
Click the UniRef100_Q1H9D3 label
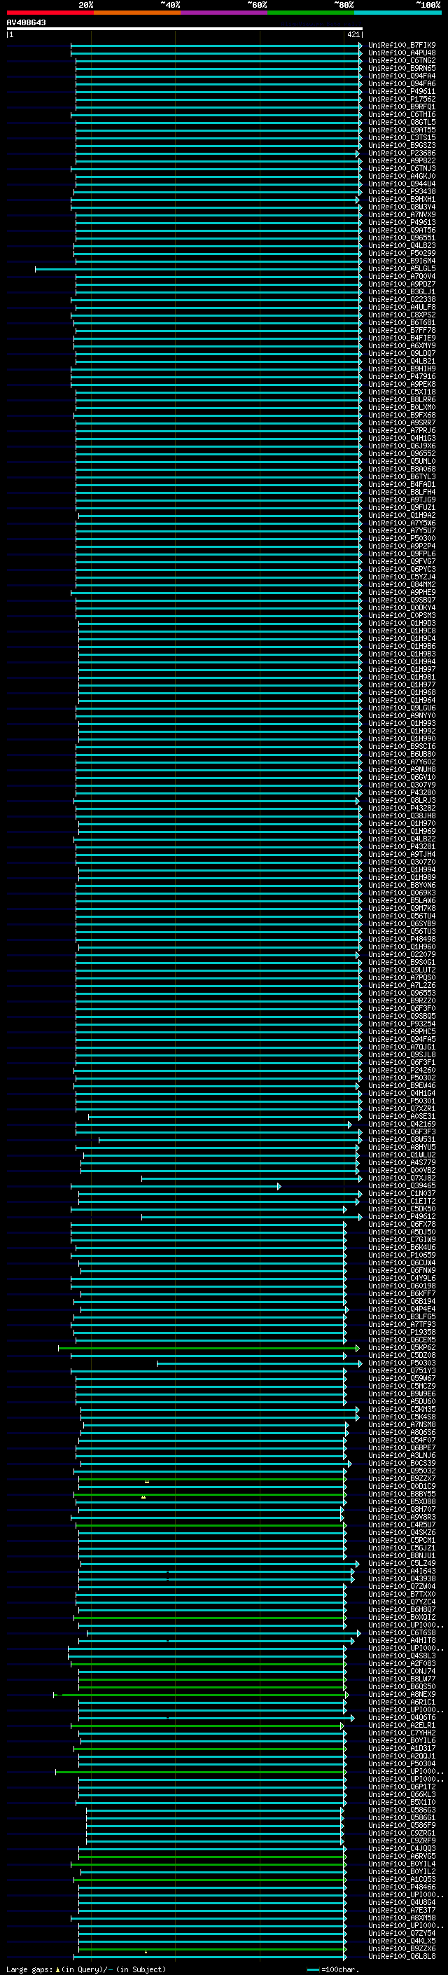coord(402,624)
